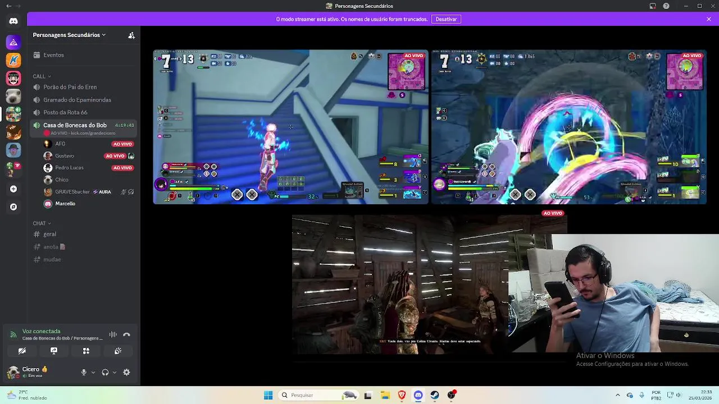Open Discover servers compass icon

[13, 207]
